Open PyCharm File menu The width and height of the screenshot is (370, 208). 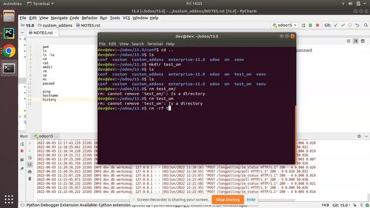click(23, 18)
